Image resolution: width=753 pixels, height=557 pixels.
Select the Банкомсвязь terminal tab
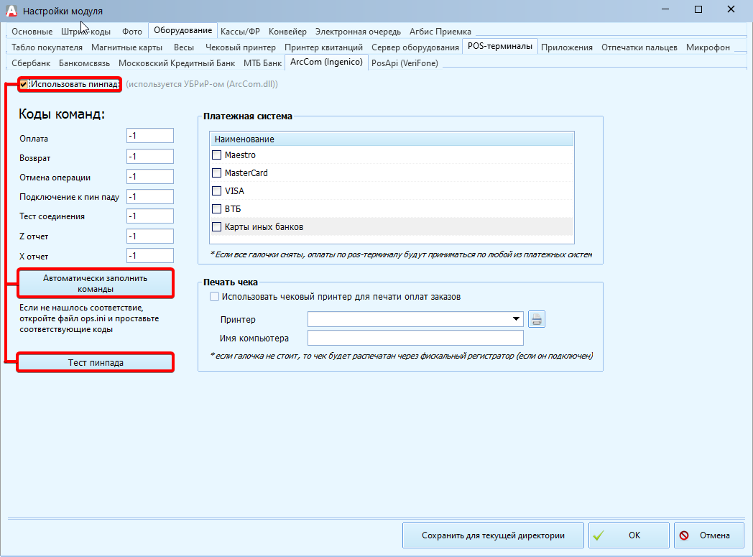coord(85,63)
